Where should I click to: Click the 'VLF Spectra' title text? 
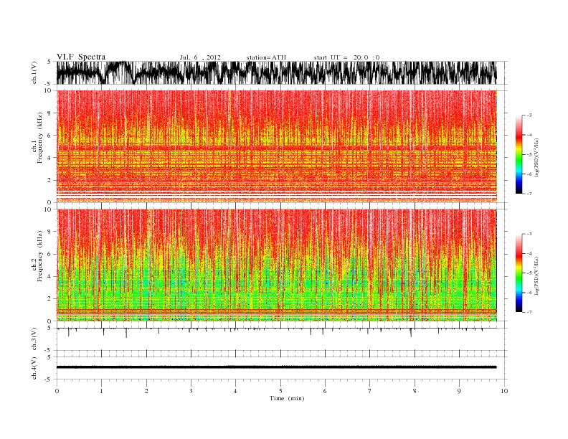tap(81, 57)
